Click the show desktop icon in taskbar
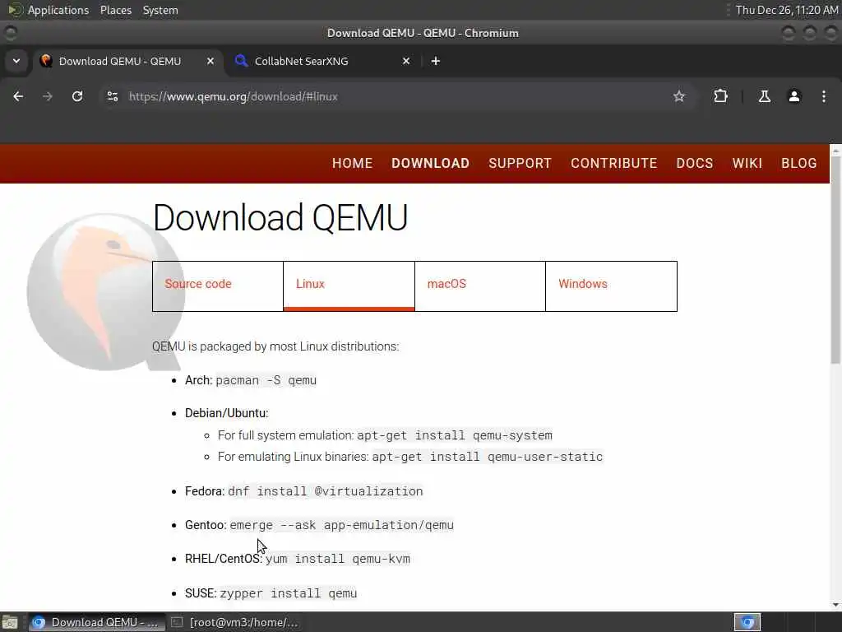The width and height of the screenshot is (842, 632). (10, 622)
